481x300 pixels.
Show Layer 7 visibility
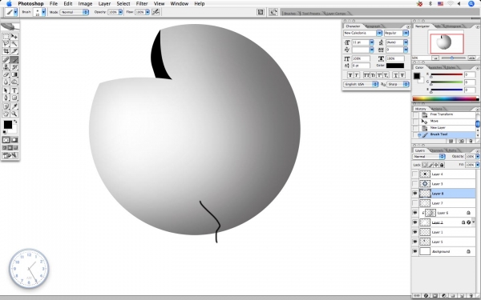(415, 203)
